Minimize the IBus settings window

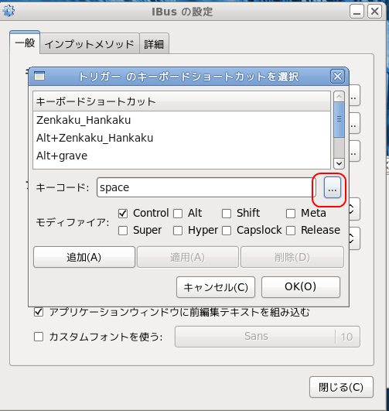tap(357, 12)
